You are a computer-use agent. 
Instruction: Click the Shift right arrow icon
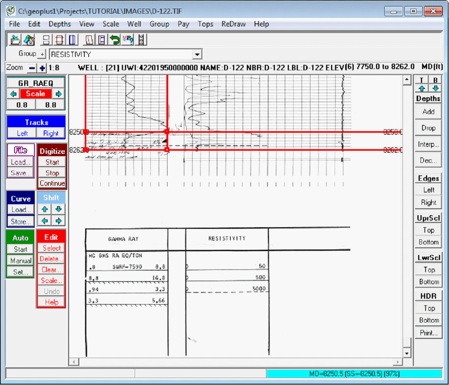click(x=59, y=221)
